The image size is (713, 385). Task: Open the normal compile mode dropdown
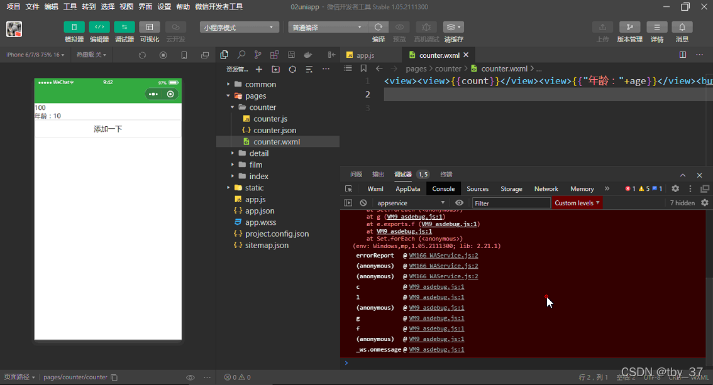(x=327, y=27)
